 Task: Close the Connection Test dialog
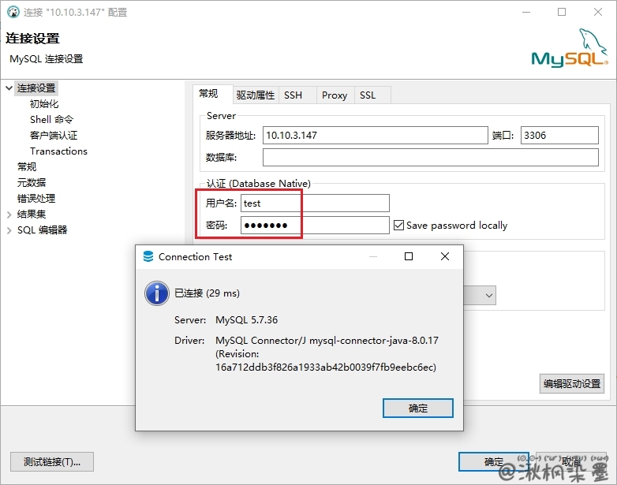(x=445, y=256)
